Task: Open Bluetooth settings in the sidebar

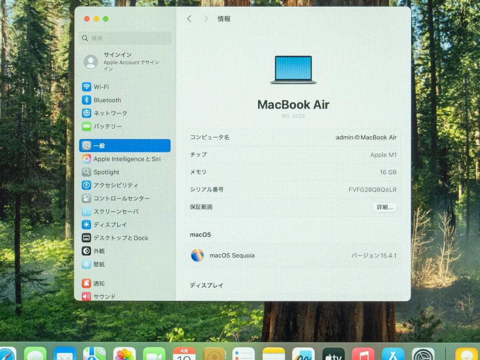Action: (x=125, y=100)
